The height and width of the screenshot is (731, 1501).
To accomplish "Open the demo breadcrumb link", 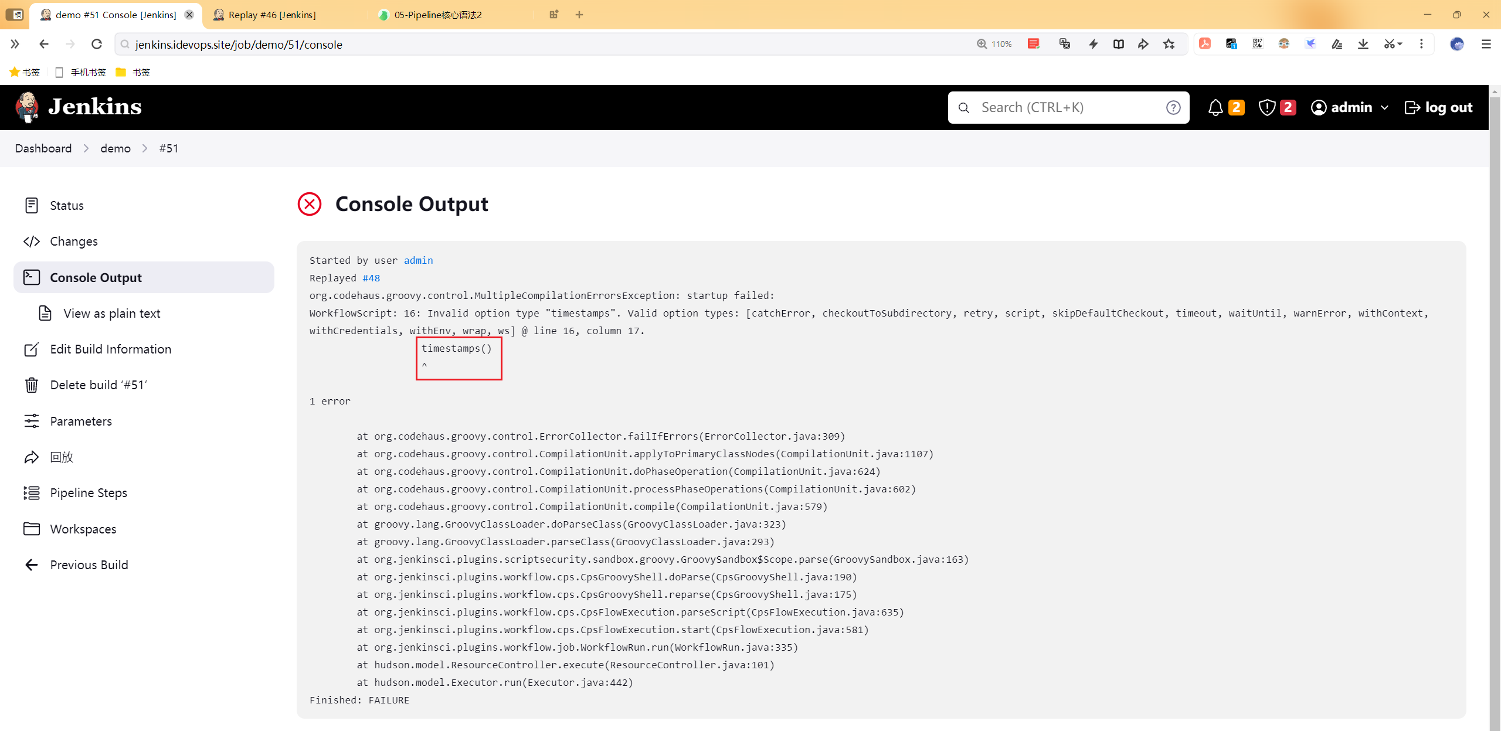I will (116, 148).
